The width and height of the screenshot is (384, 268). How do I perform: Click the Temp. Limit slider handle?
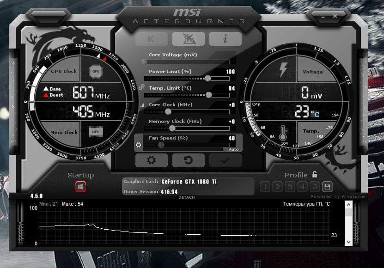pos(209,95)
